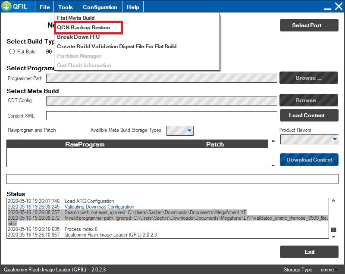
Task: Select QCN Backup Restore menu entry
Action: 84,28
